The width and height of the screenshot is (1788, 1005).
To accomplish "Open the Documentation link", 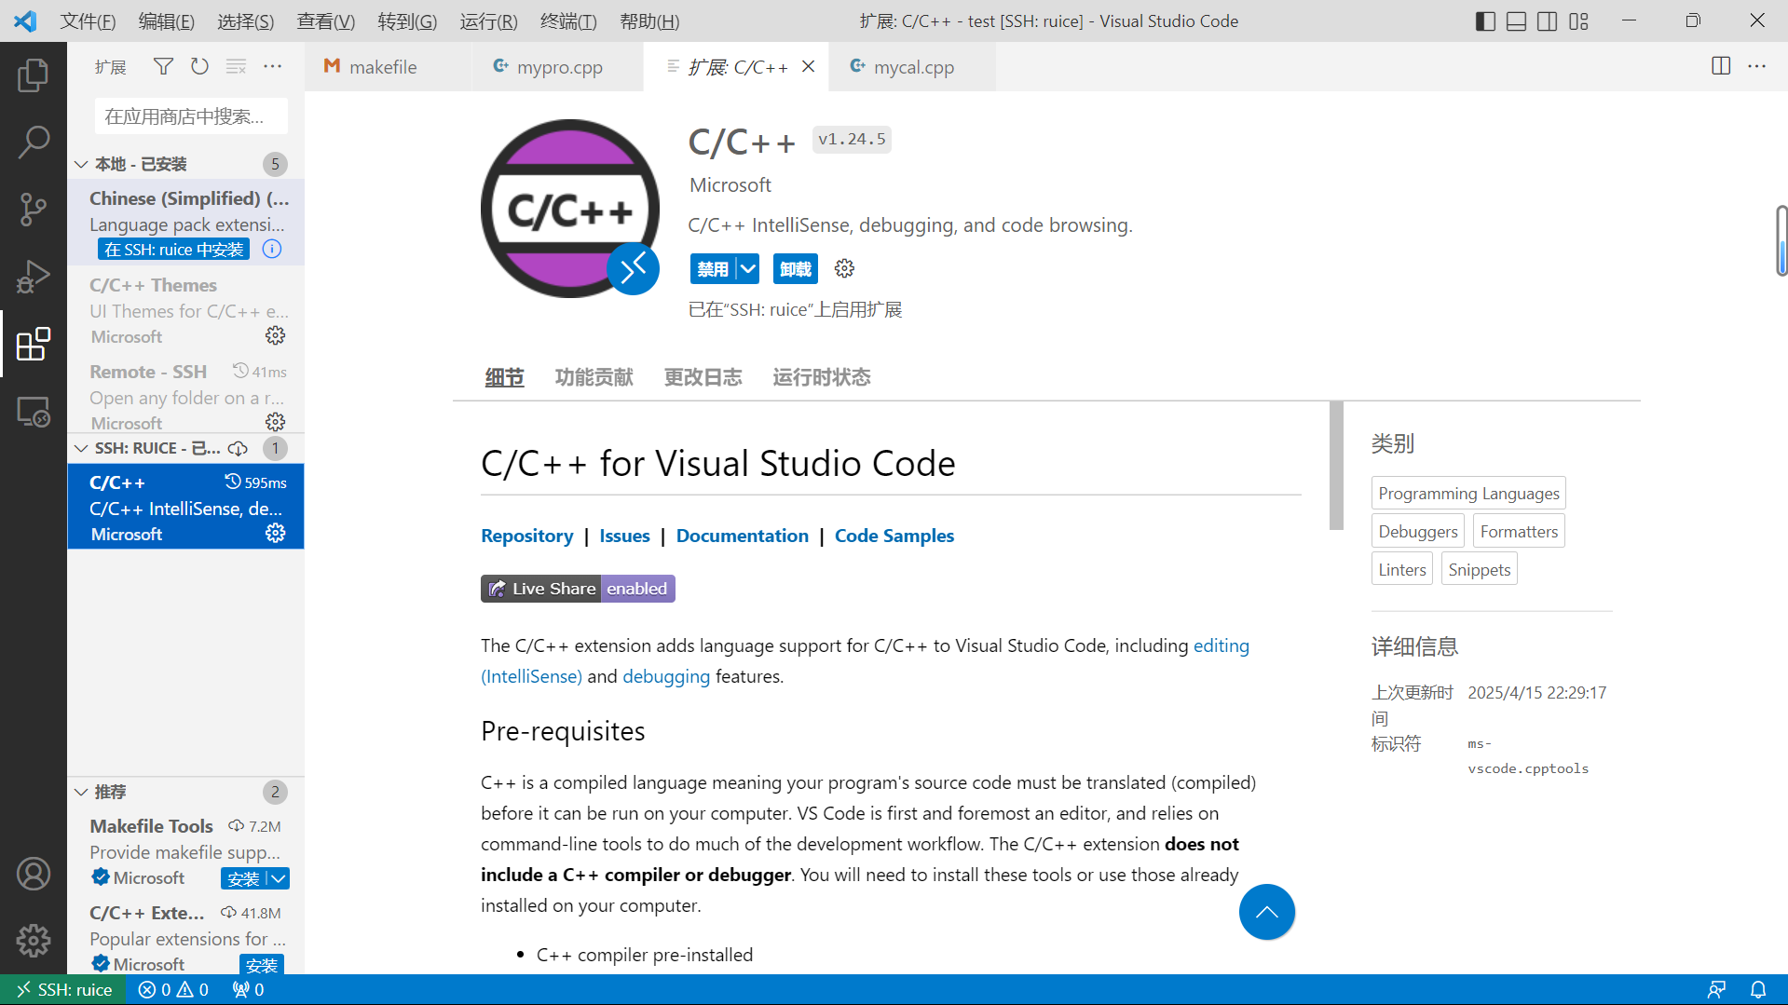I will pos(742,536).
